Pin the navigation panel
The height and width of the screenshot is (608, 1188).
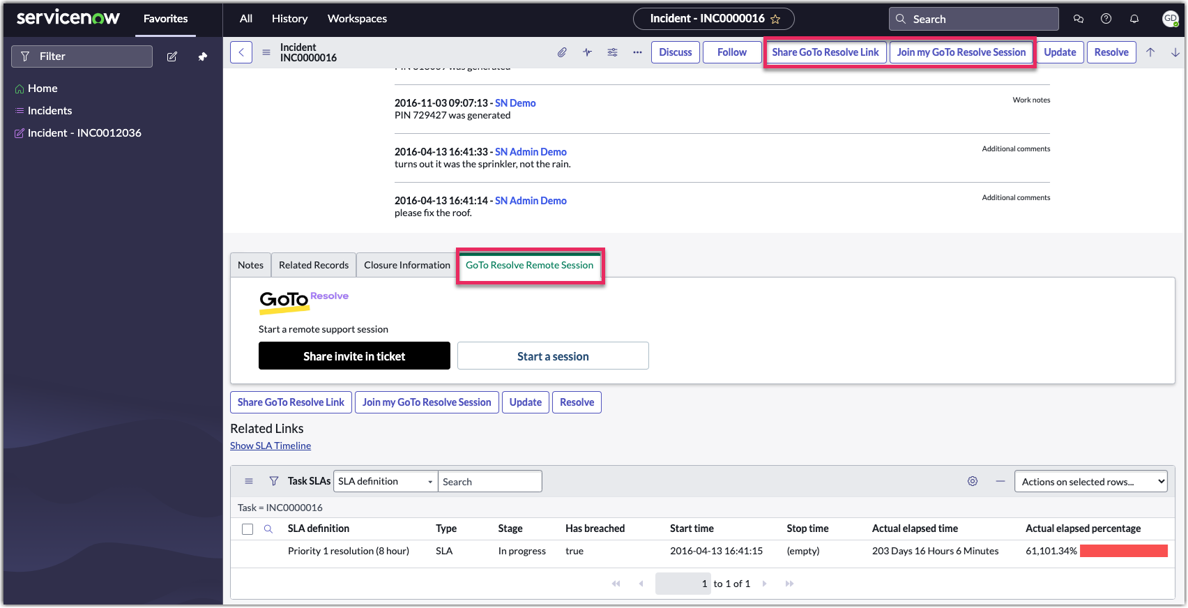point(203,56)
